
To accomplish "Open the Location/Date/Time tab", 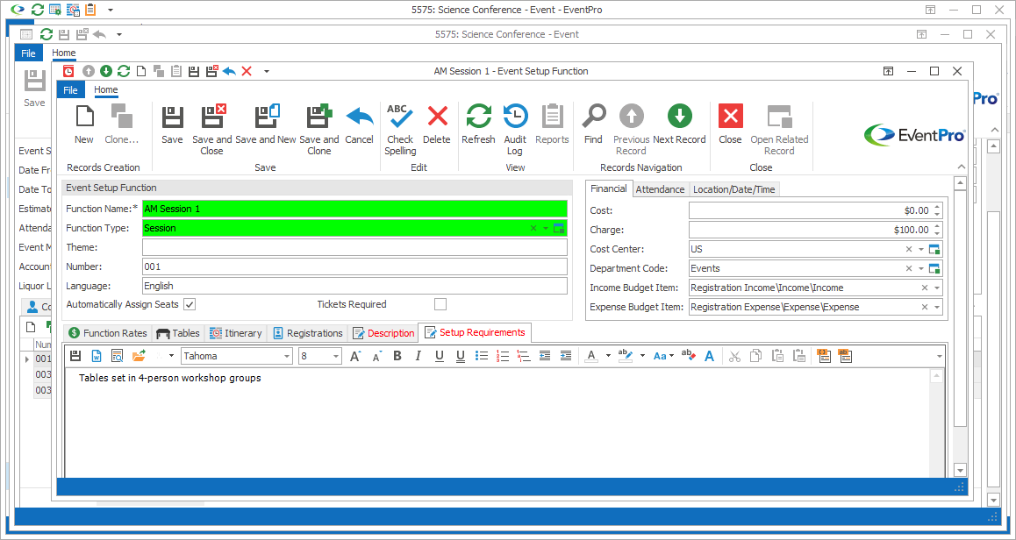I will (733, 189).
